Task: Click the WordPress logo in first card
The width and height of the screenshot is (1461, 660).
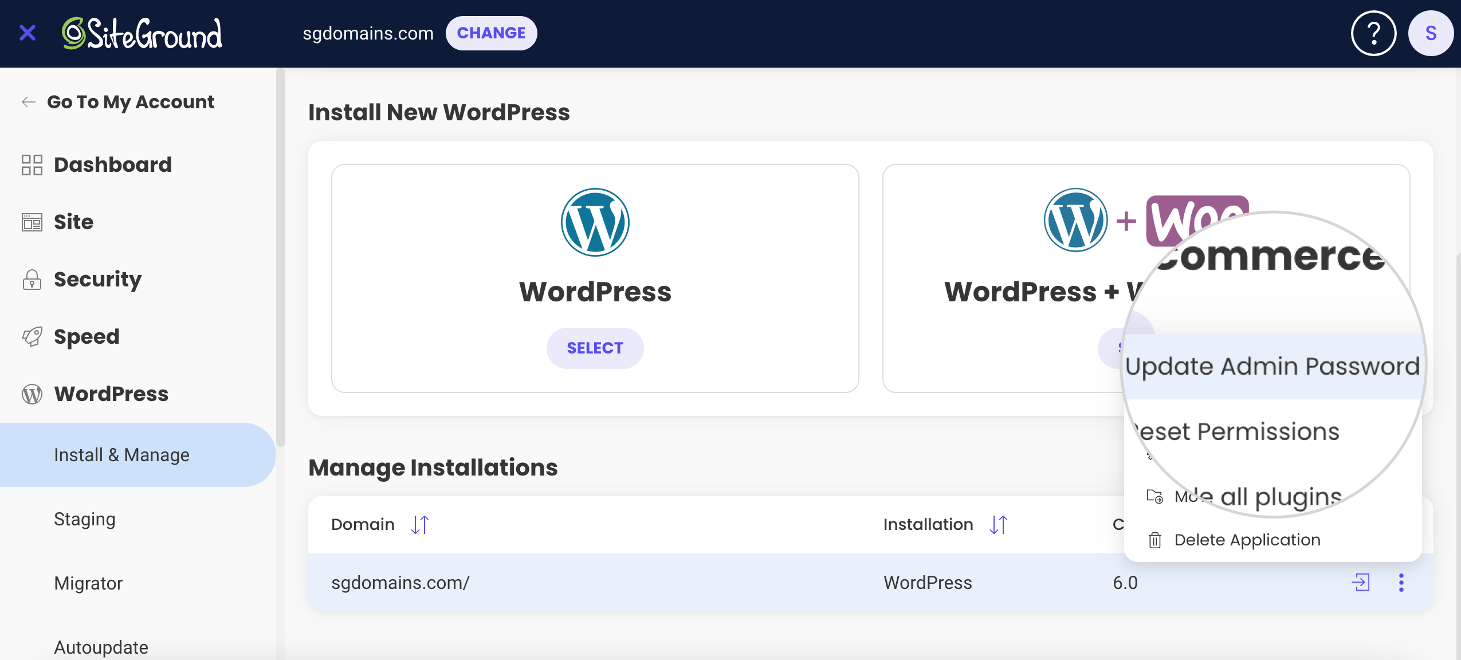Action: pos(595,222)
